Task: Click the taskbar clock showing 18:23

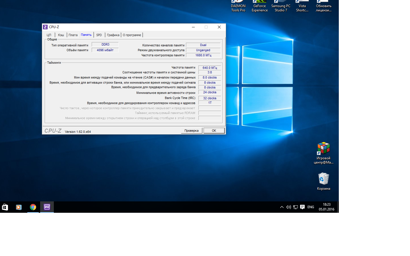Action: [327, 207]
